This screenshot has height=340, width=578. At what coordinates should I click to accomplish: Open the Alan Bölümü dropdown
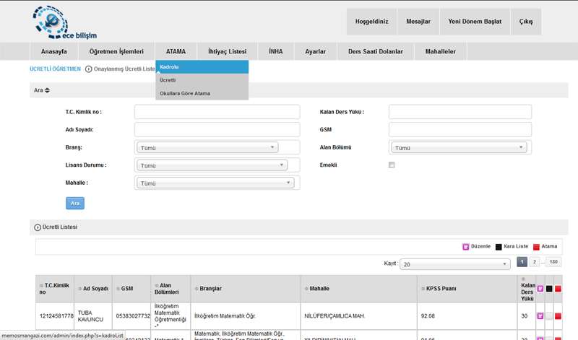tap(459, 147)
